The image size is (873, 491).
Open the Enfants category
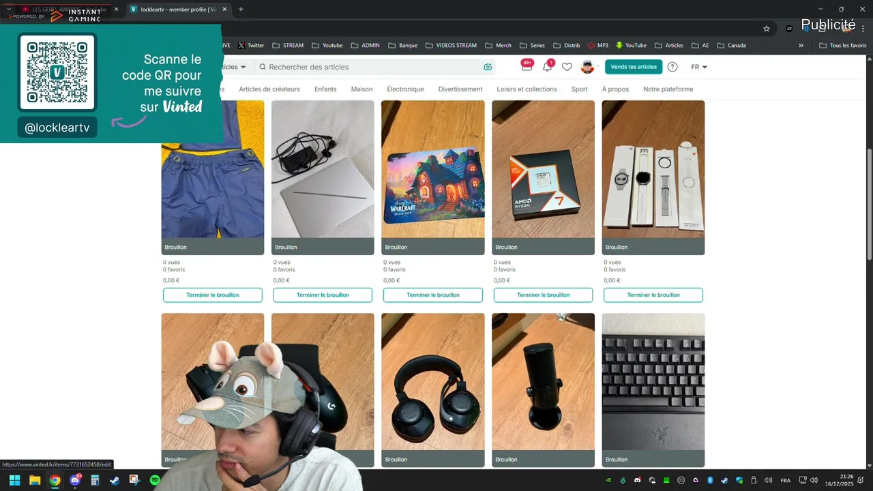[x=325, y=89]
